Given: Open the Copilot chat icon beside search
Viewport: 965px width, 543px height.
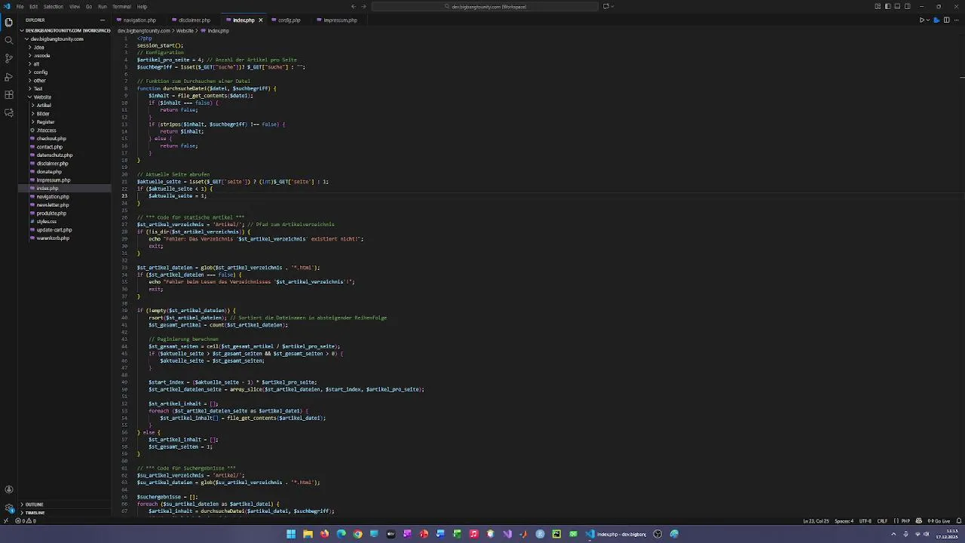Looking at the screenshot, I should click(605, 6).
